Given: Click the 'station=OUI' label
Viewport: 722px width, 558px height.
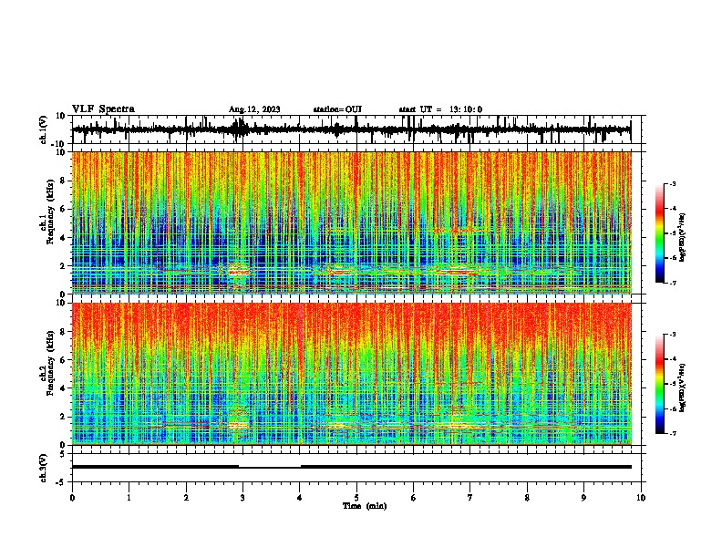Looking at the screenshot, I should [337, 109].
